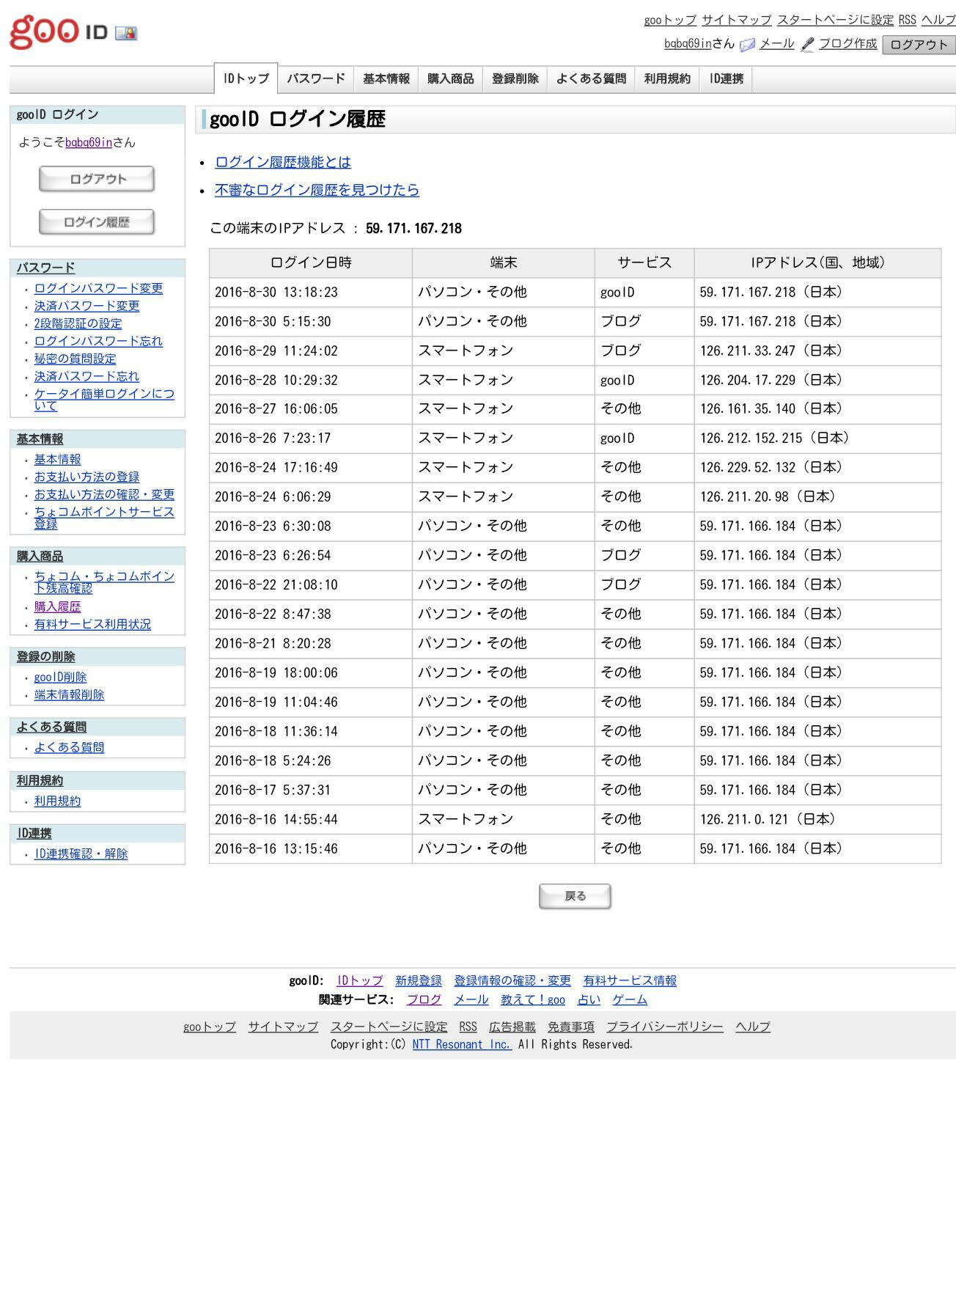Click the blog creation pencil icon
Screen dimensions: 956x1306
tap(807, 45)
